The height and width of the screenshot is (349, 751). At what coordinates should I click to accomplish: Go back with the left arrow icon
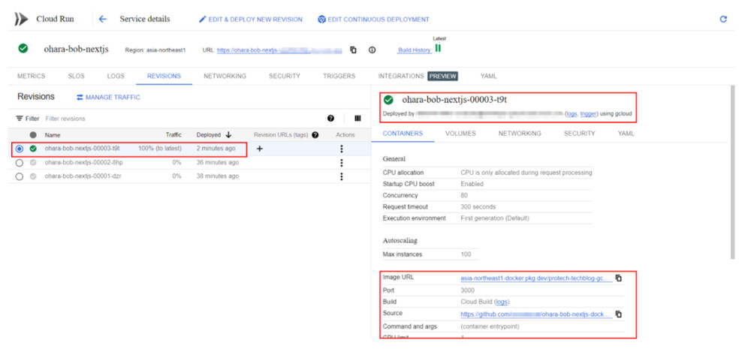(102, 20)
